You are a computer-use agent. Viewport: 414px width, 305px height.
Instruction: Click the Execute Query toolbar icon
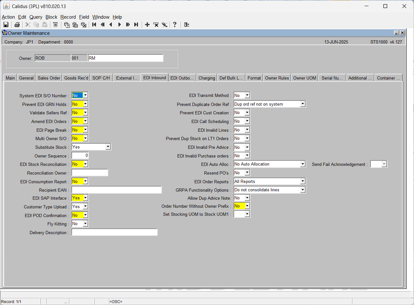click(x=75, y=24)
